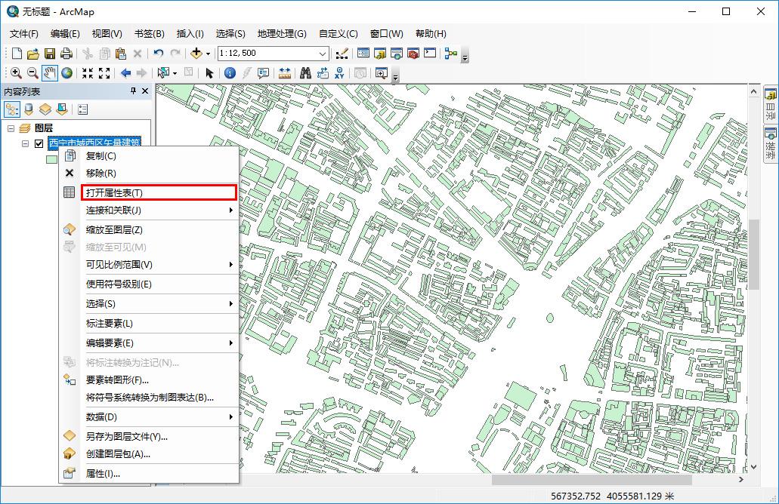
Task: Click the Full Extent globe icon
Action: [x=66, y=73]
